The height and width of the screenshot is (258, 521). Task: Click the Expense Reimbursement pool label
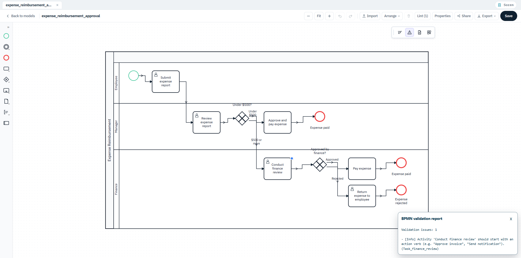(110, 140)
